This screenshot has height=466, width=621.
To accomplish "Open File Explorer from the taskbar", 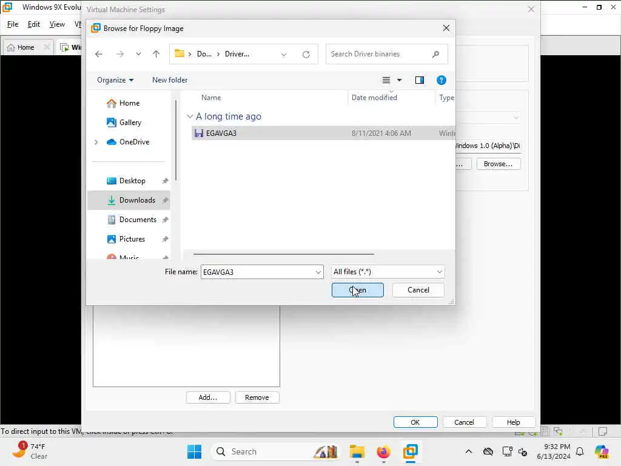I will (357, 451).
